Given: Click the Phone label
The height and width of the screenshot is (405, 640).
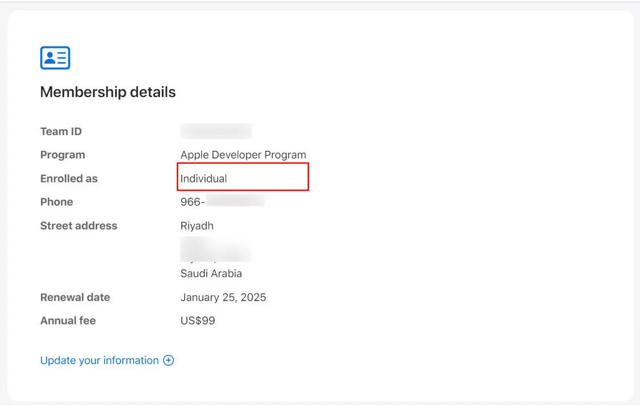Looking at the screenshot, I should (56, 202).
